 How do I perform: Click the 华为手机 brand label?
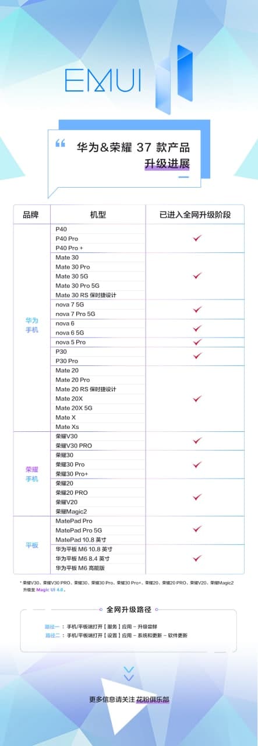coord(31,325)
